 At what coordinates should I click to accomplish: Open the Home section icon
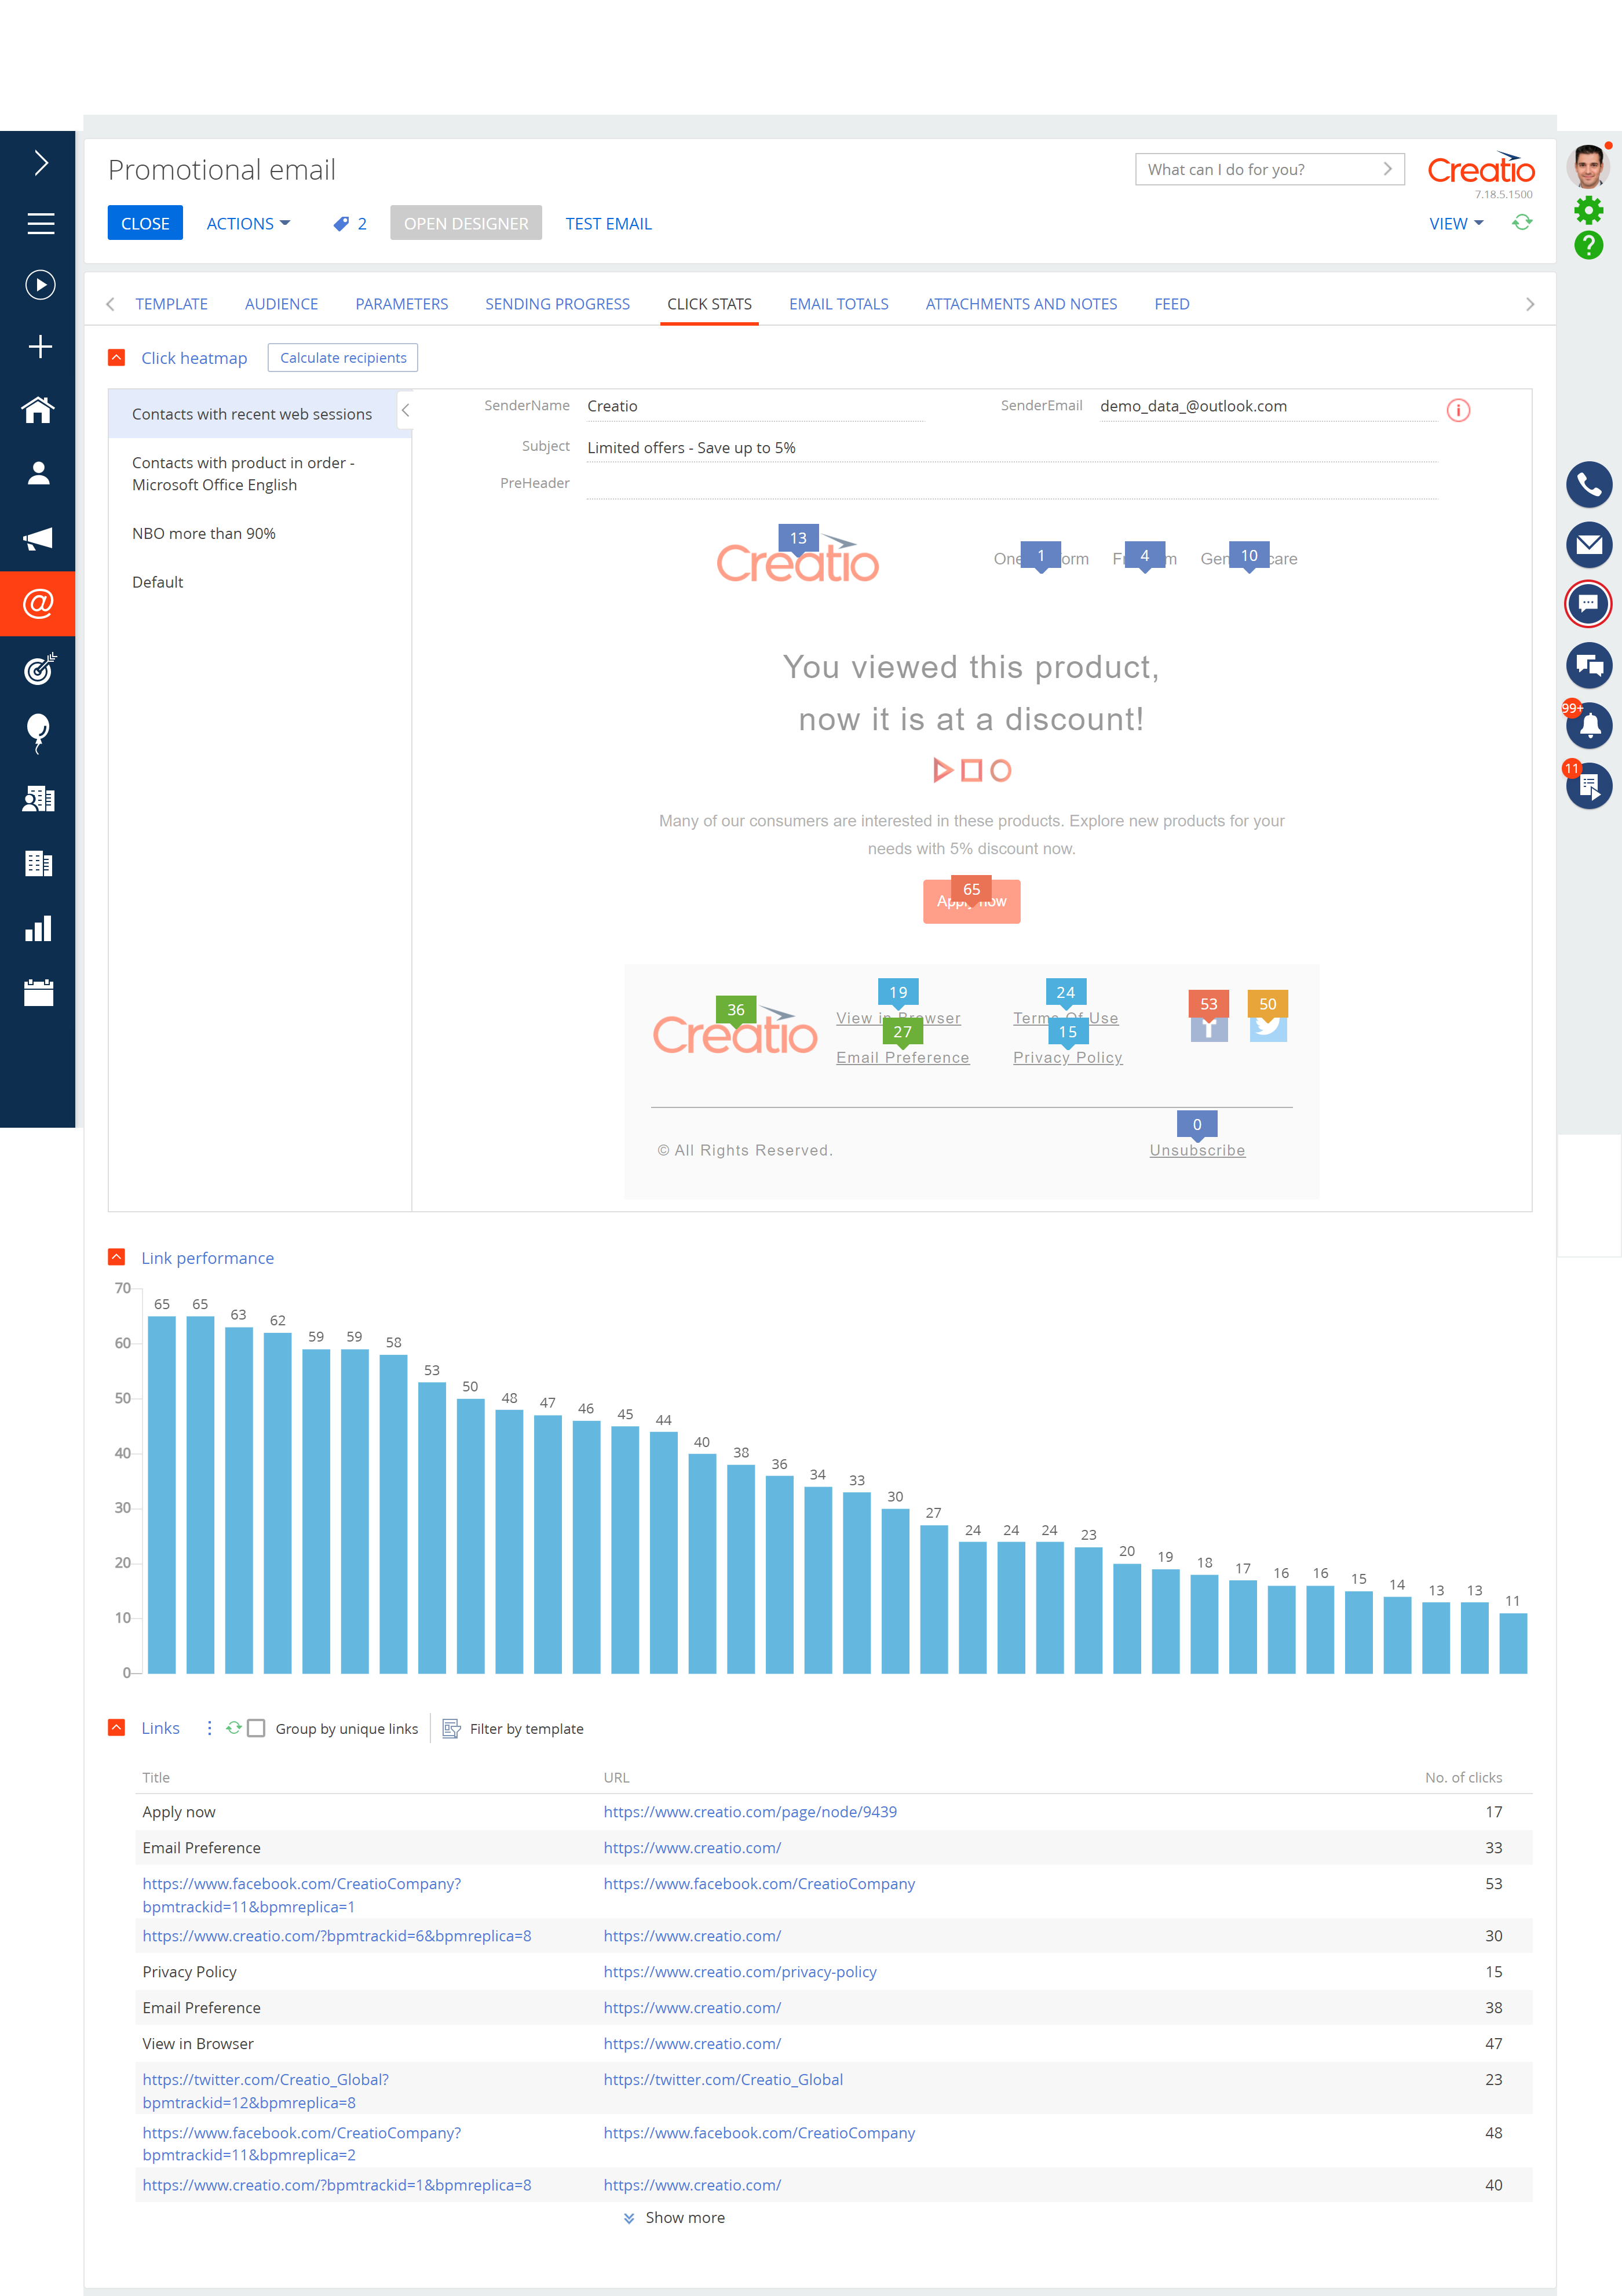coord(39,410)
